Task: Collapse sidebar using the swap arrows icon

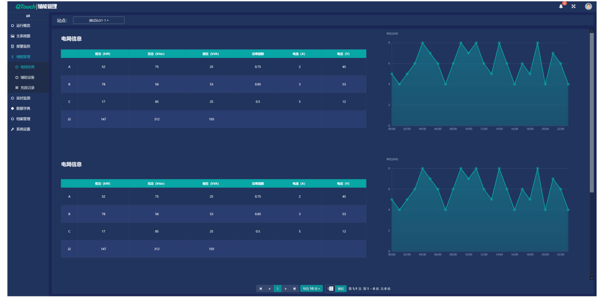Action: 28,16
